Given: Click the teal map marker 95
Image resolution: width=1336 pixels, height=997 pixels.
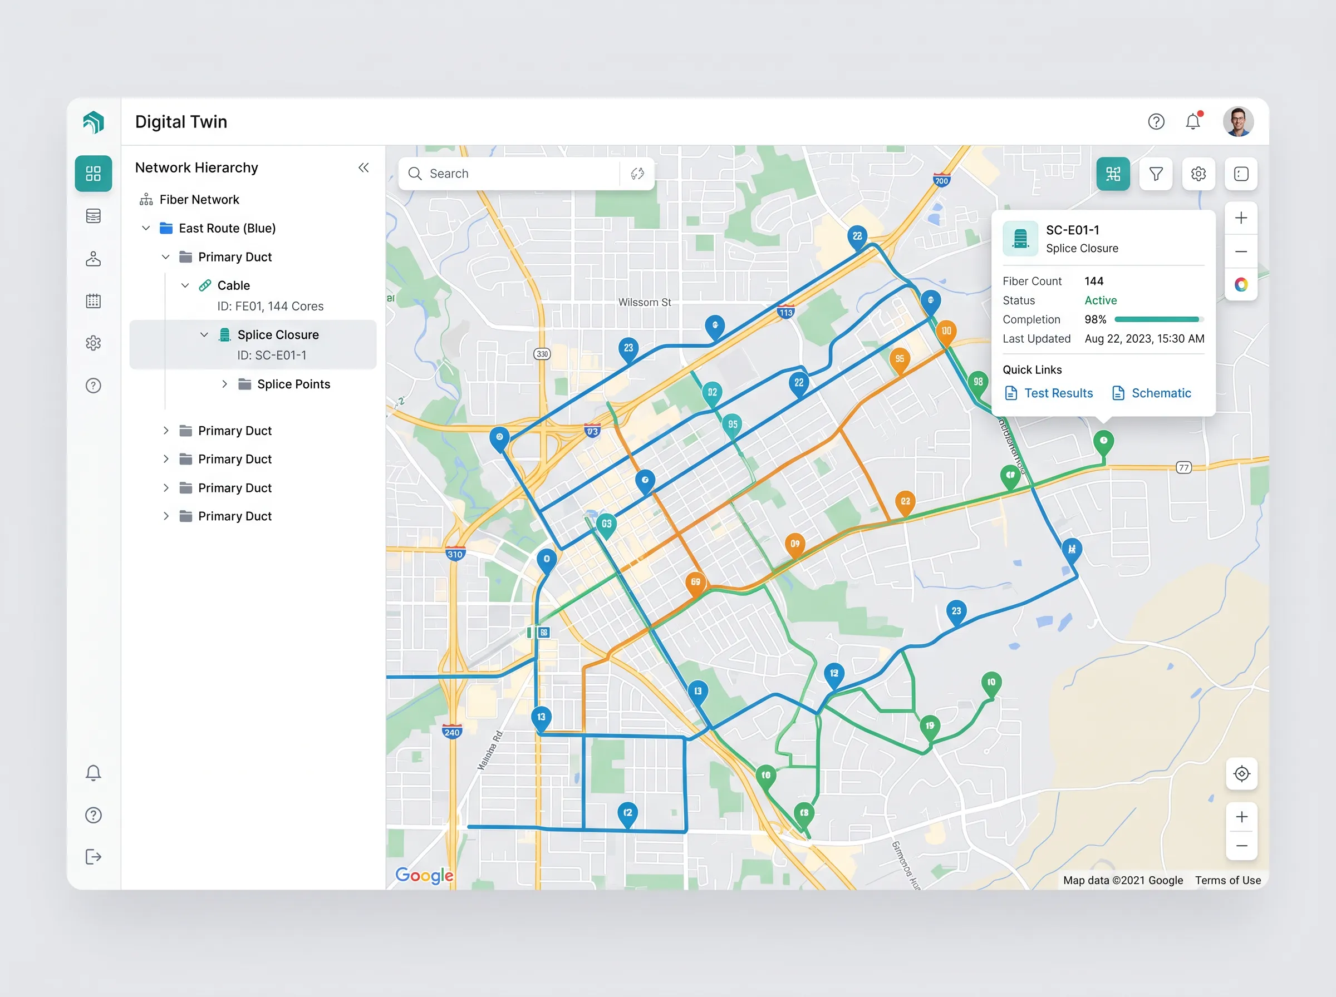Looking at the screenshot, I should 732,426.
